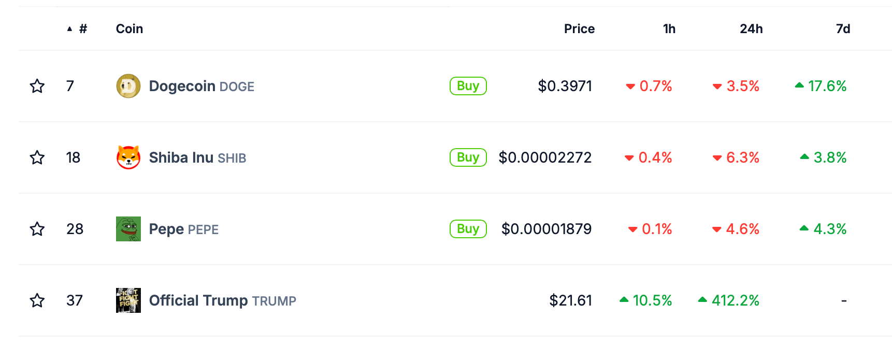Toggle the star next to Official Trump
Screen dimensions: 892x347
[x=37, y=300]
